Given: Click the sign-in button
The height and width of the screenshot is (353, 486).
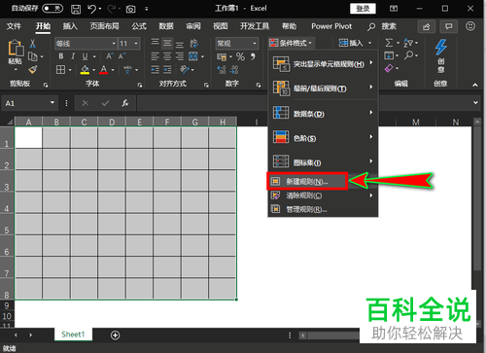Looking at the screenshot, I should 363,9.
